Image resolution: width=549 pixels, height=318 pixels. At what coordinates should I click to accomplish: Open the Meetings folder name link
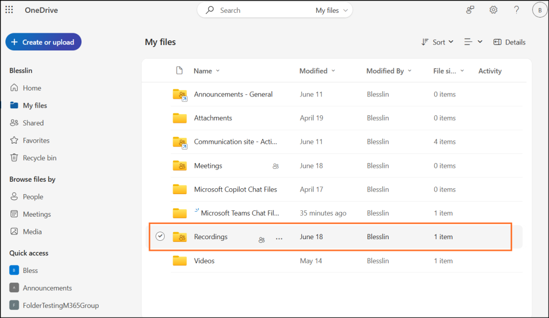[x=208, y=166]
